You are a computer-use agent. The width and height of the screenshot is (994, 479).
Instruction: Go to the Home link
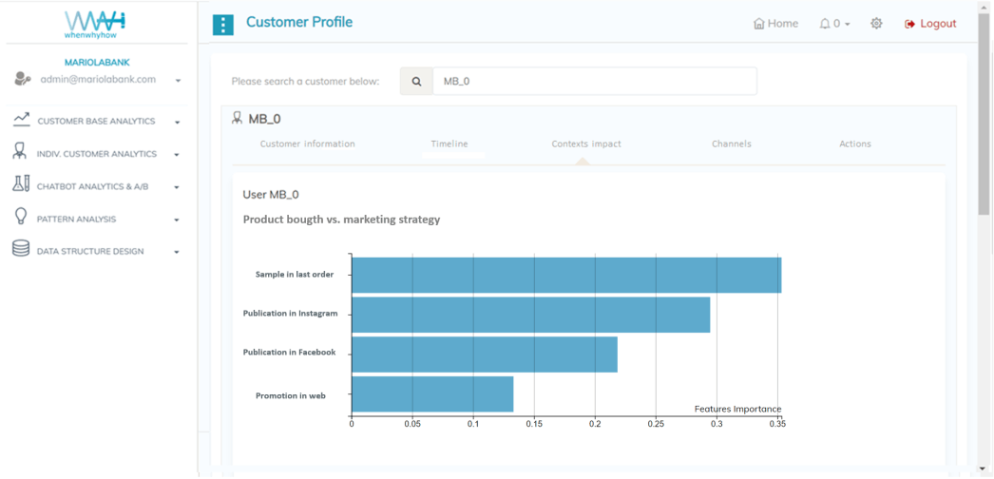pyautogui.click(x=775, y=24)
